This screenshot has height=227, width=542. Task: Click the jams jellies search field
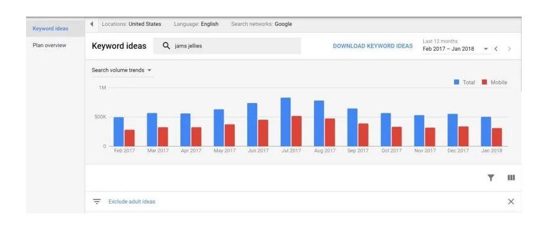(x=227, y=46)
